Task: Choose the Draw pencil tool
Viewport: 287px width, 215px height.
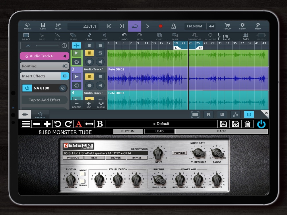Action: point(89,37)
